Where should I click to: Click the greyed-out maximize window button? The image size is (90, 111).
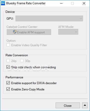[73, 3]
